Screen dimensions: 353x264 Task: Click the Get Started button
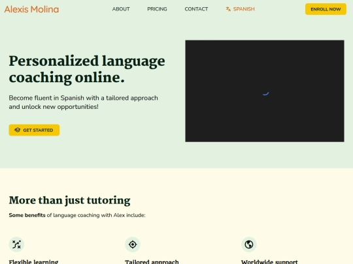[34, 130]
